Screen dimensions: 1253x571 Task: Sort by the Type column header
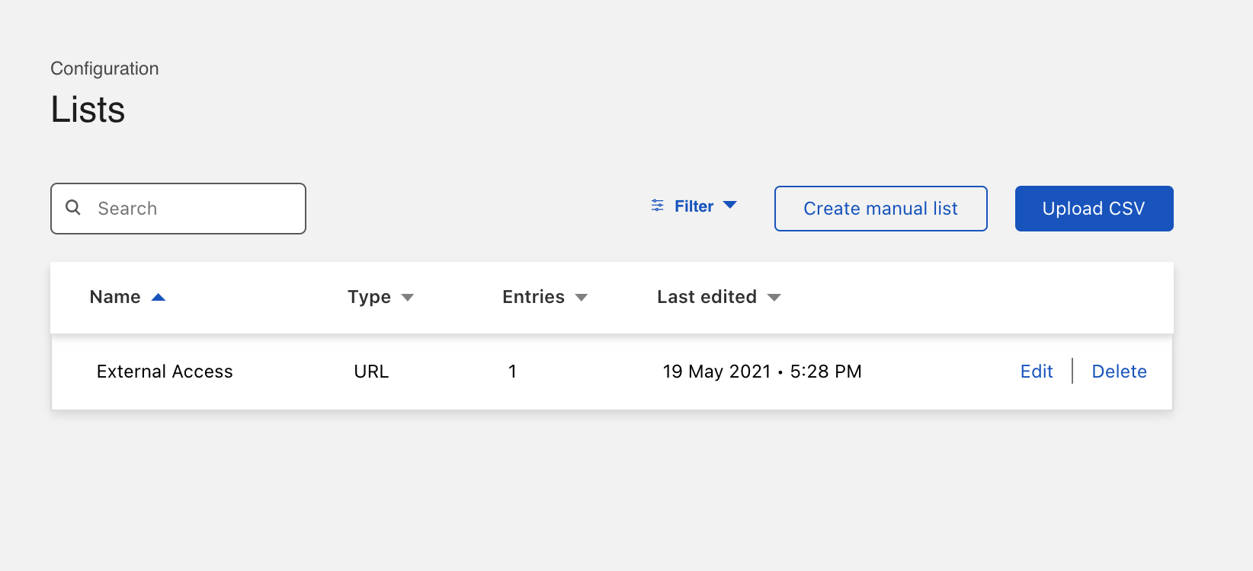[369, 297]
